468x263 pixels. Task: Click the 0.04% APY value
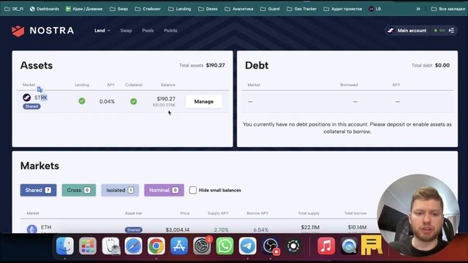[107, 102]
